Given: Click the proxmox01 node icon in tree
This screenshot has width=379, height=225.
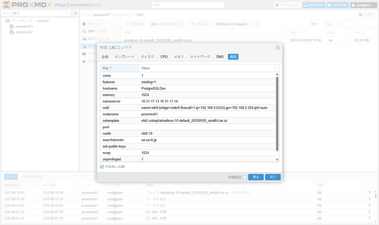Looking at the screenshot, I should point(12,27).
